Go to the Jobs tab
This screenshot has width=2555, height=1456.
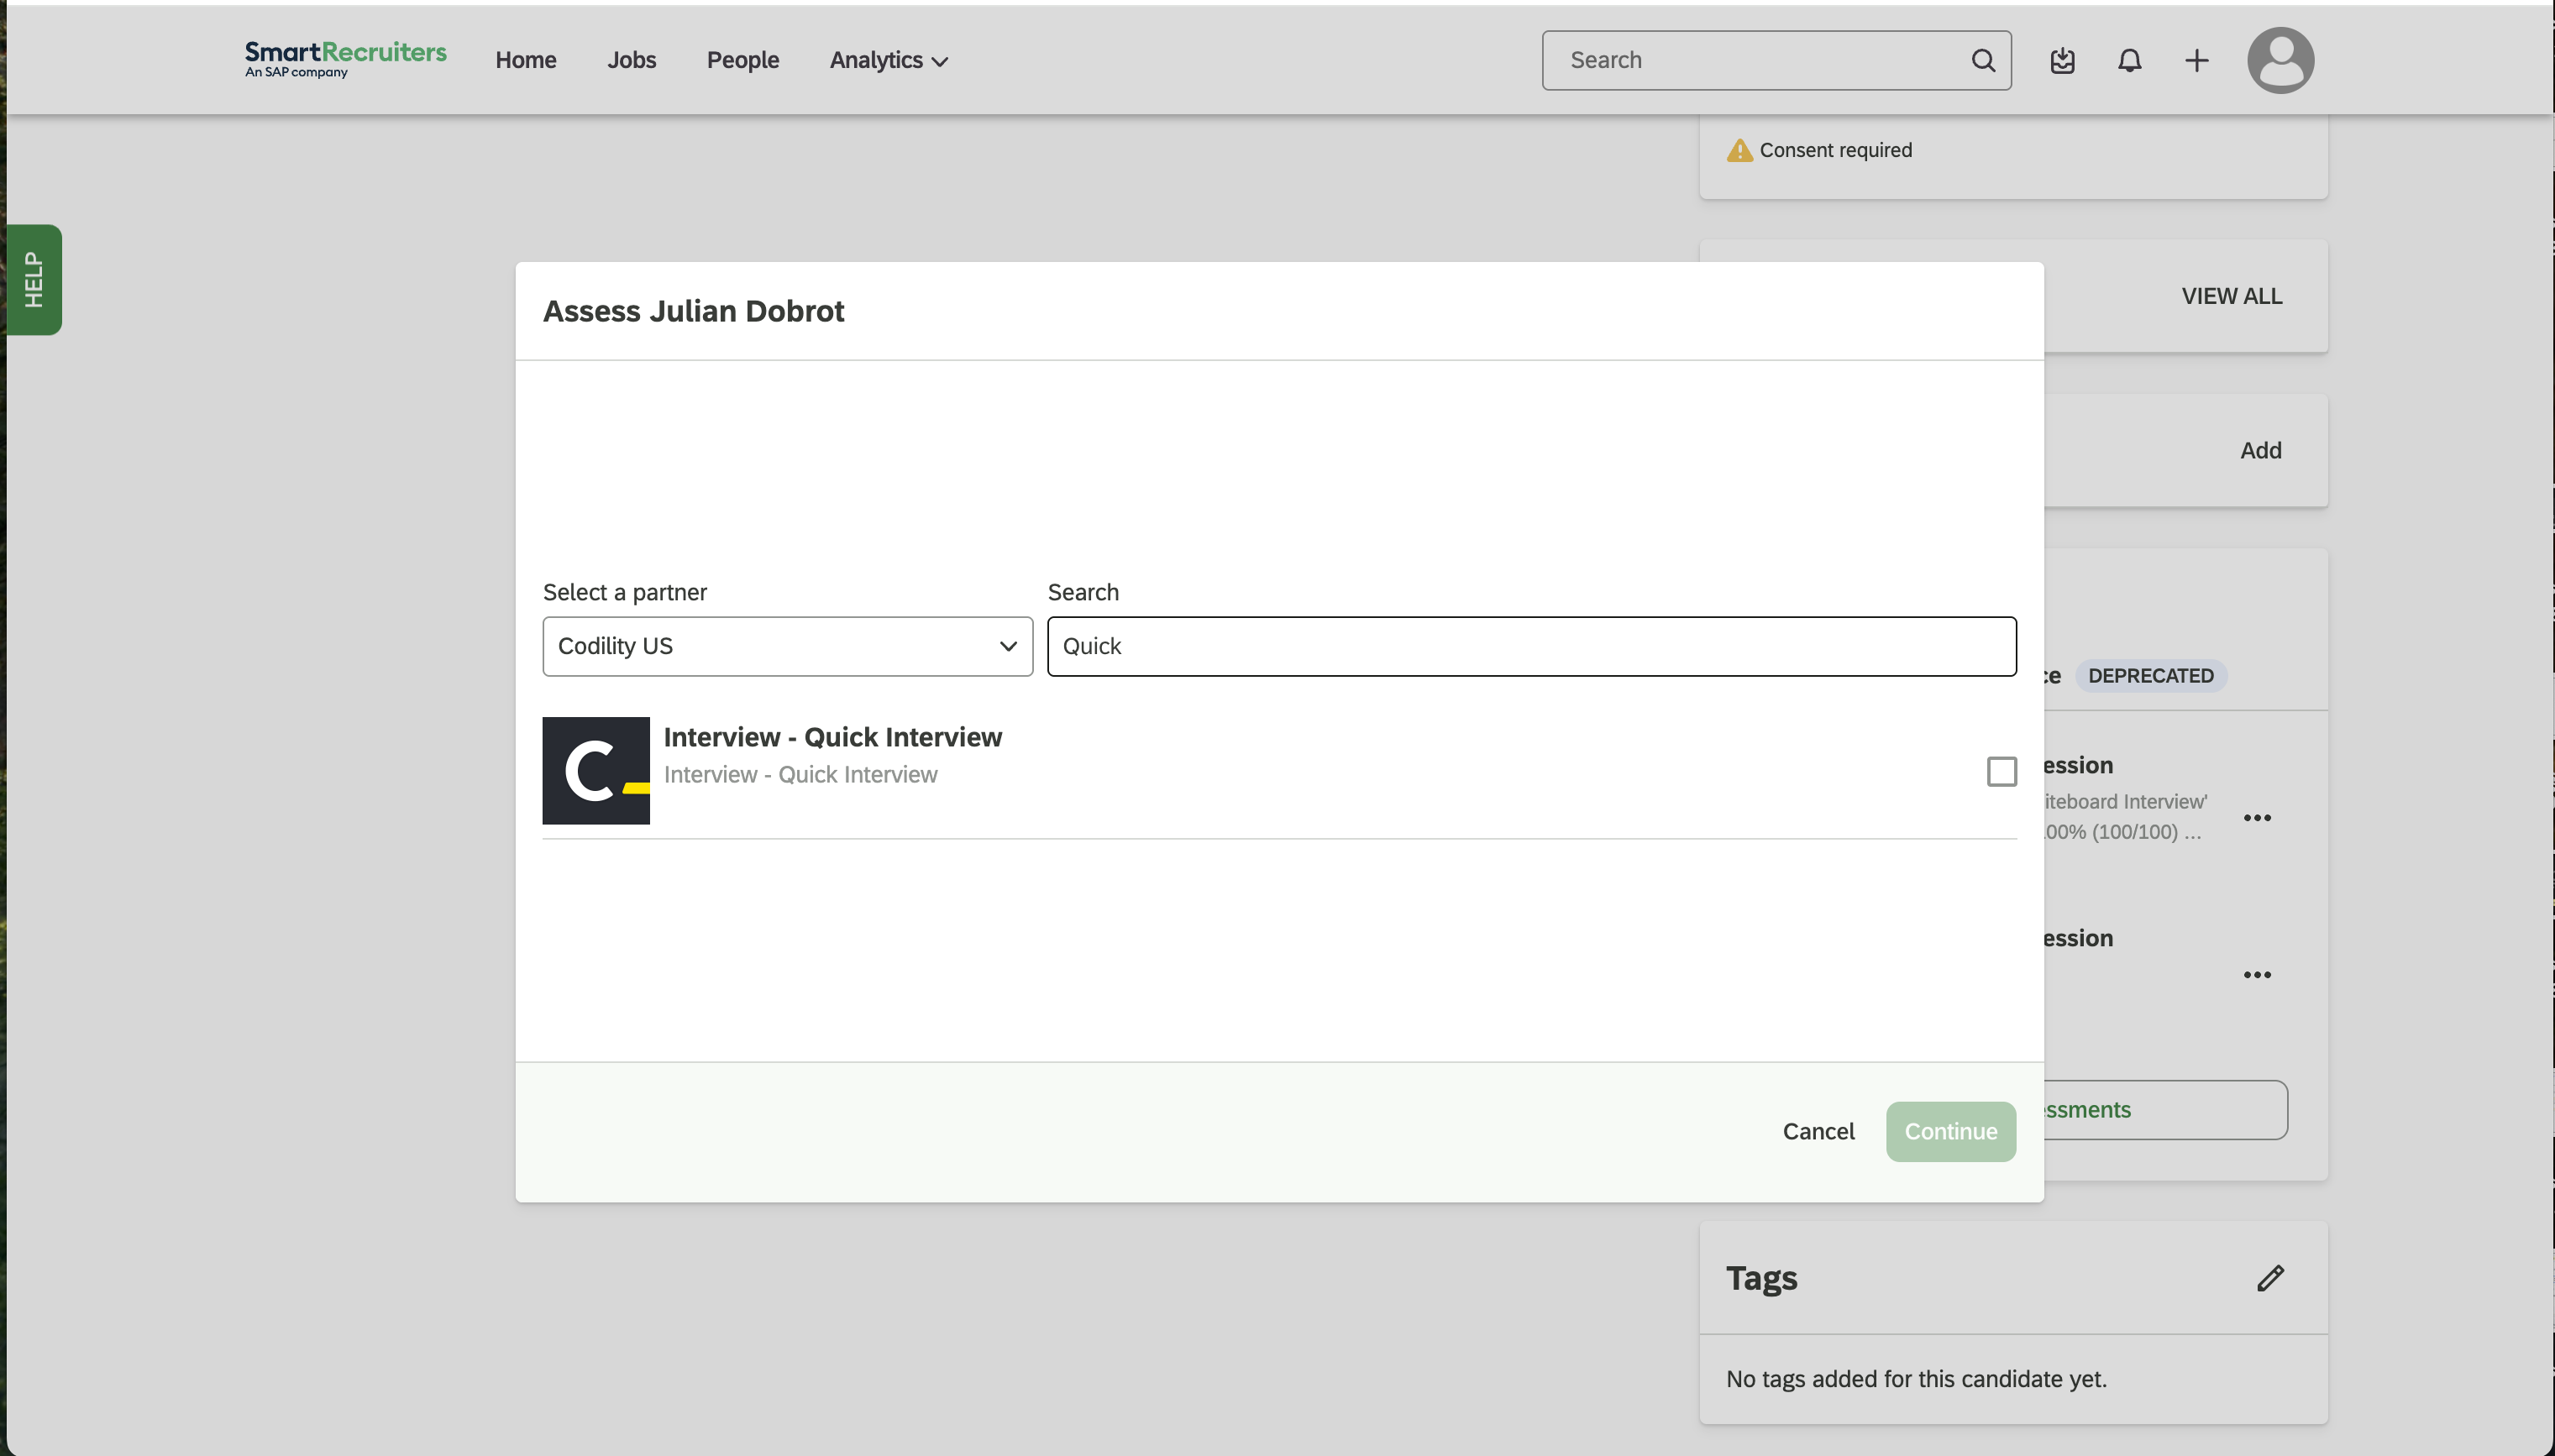632,60
